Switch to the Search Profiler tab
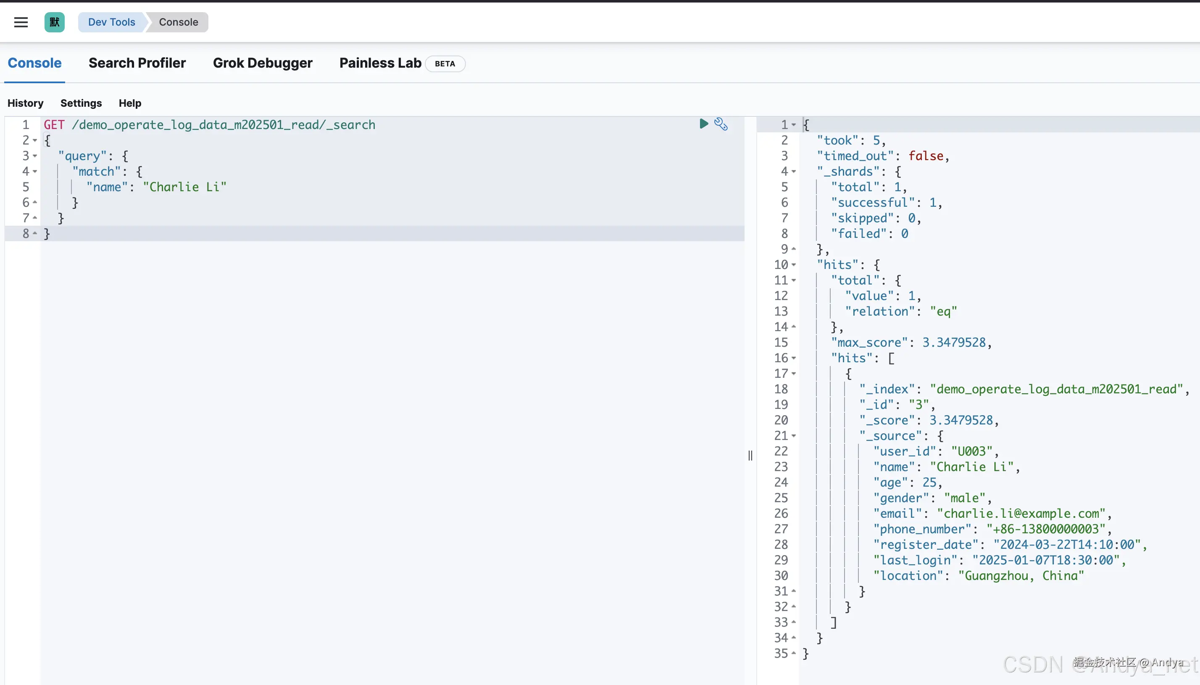 [x=137, y=63]
